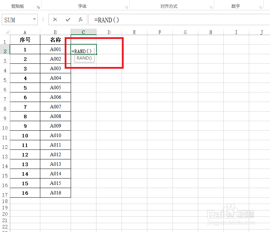This screenshot has width=270, height=232.
Task: Select cell containing A012
Action: pyautogui.click(x=55, y=155)
